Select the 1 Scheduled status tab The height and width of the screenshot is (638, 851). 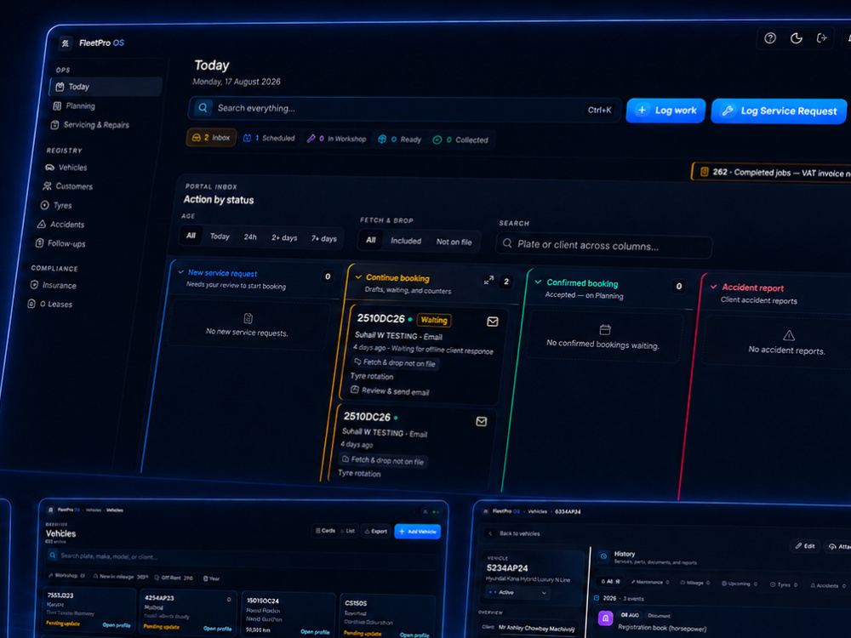tap(269, 139)
